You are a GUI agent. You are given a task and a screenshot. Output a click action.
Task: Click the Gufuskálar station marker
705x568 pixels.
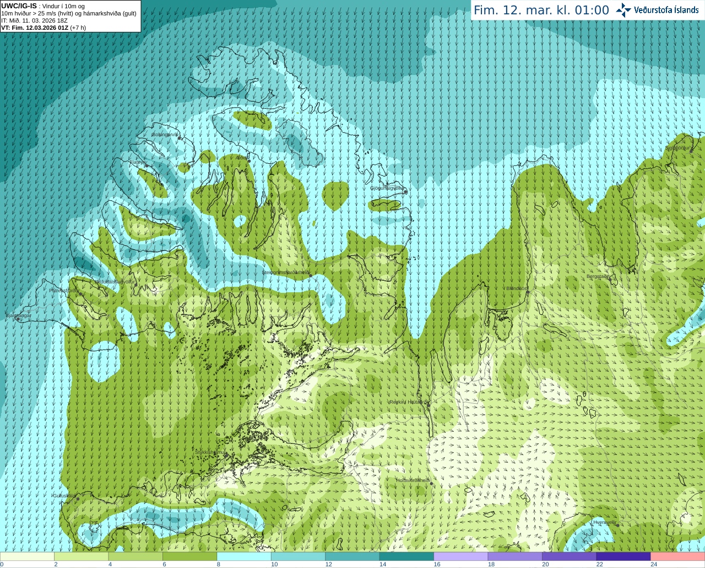[x=78, y=499]
